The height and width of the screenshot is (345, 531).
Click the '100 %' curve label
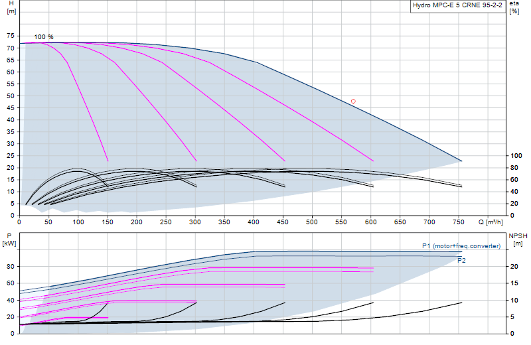(44, 37)
